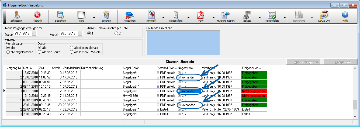Open the Verfall date picker button
Viewport: 360px width, 127px height.
[80, 33]
